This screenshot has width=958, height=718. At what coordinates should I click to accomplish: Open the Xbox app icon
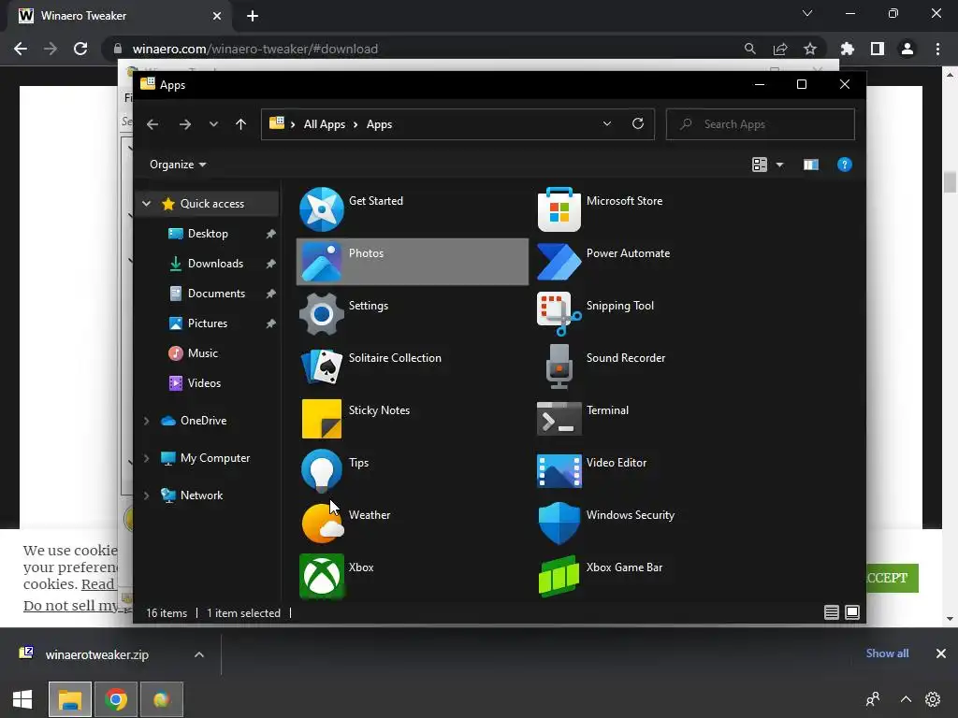[322, 575]
